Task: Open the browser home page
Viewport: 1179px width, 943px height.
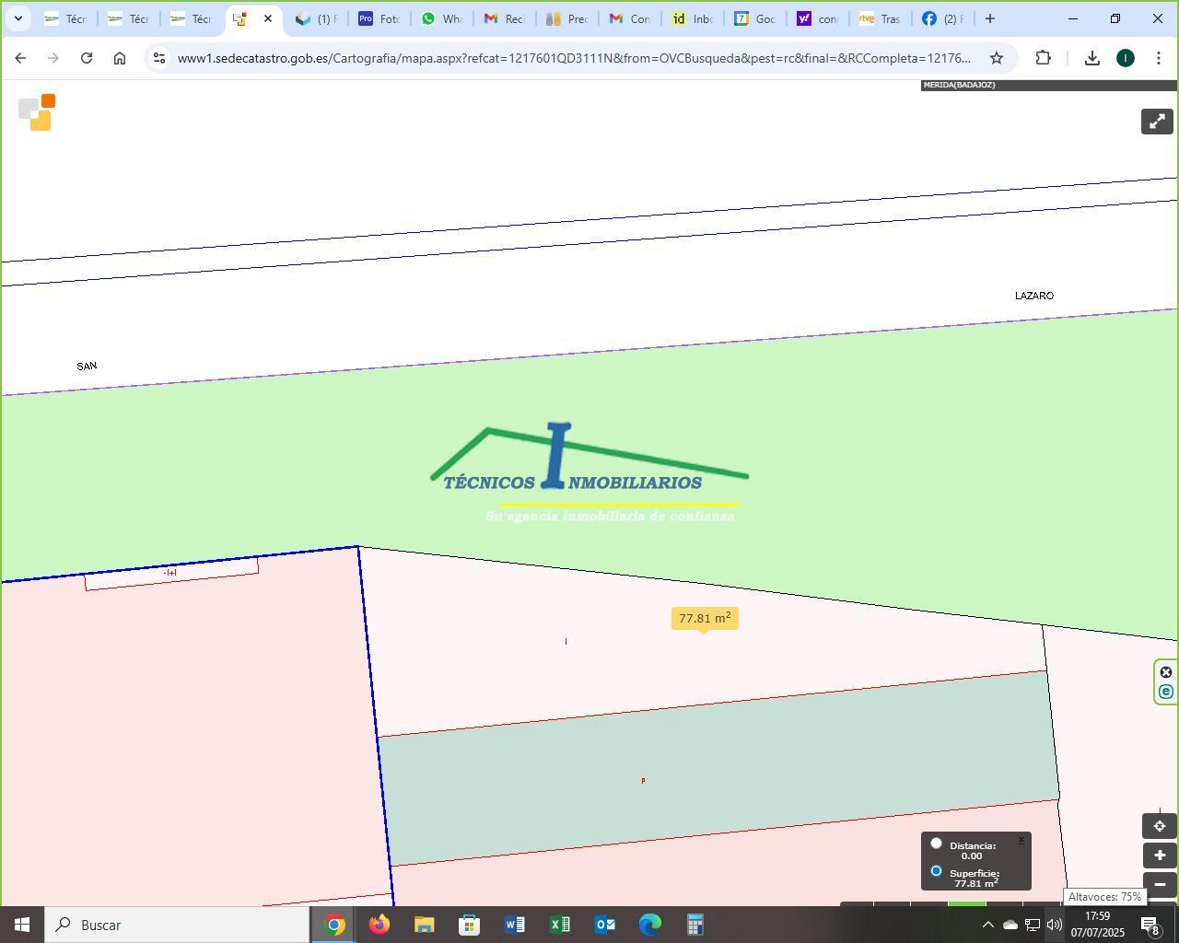Action: [120, 58]
